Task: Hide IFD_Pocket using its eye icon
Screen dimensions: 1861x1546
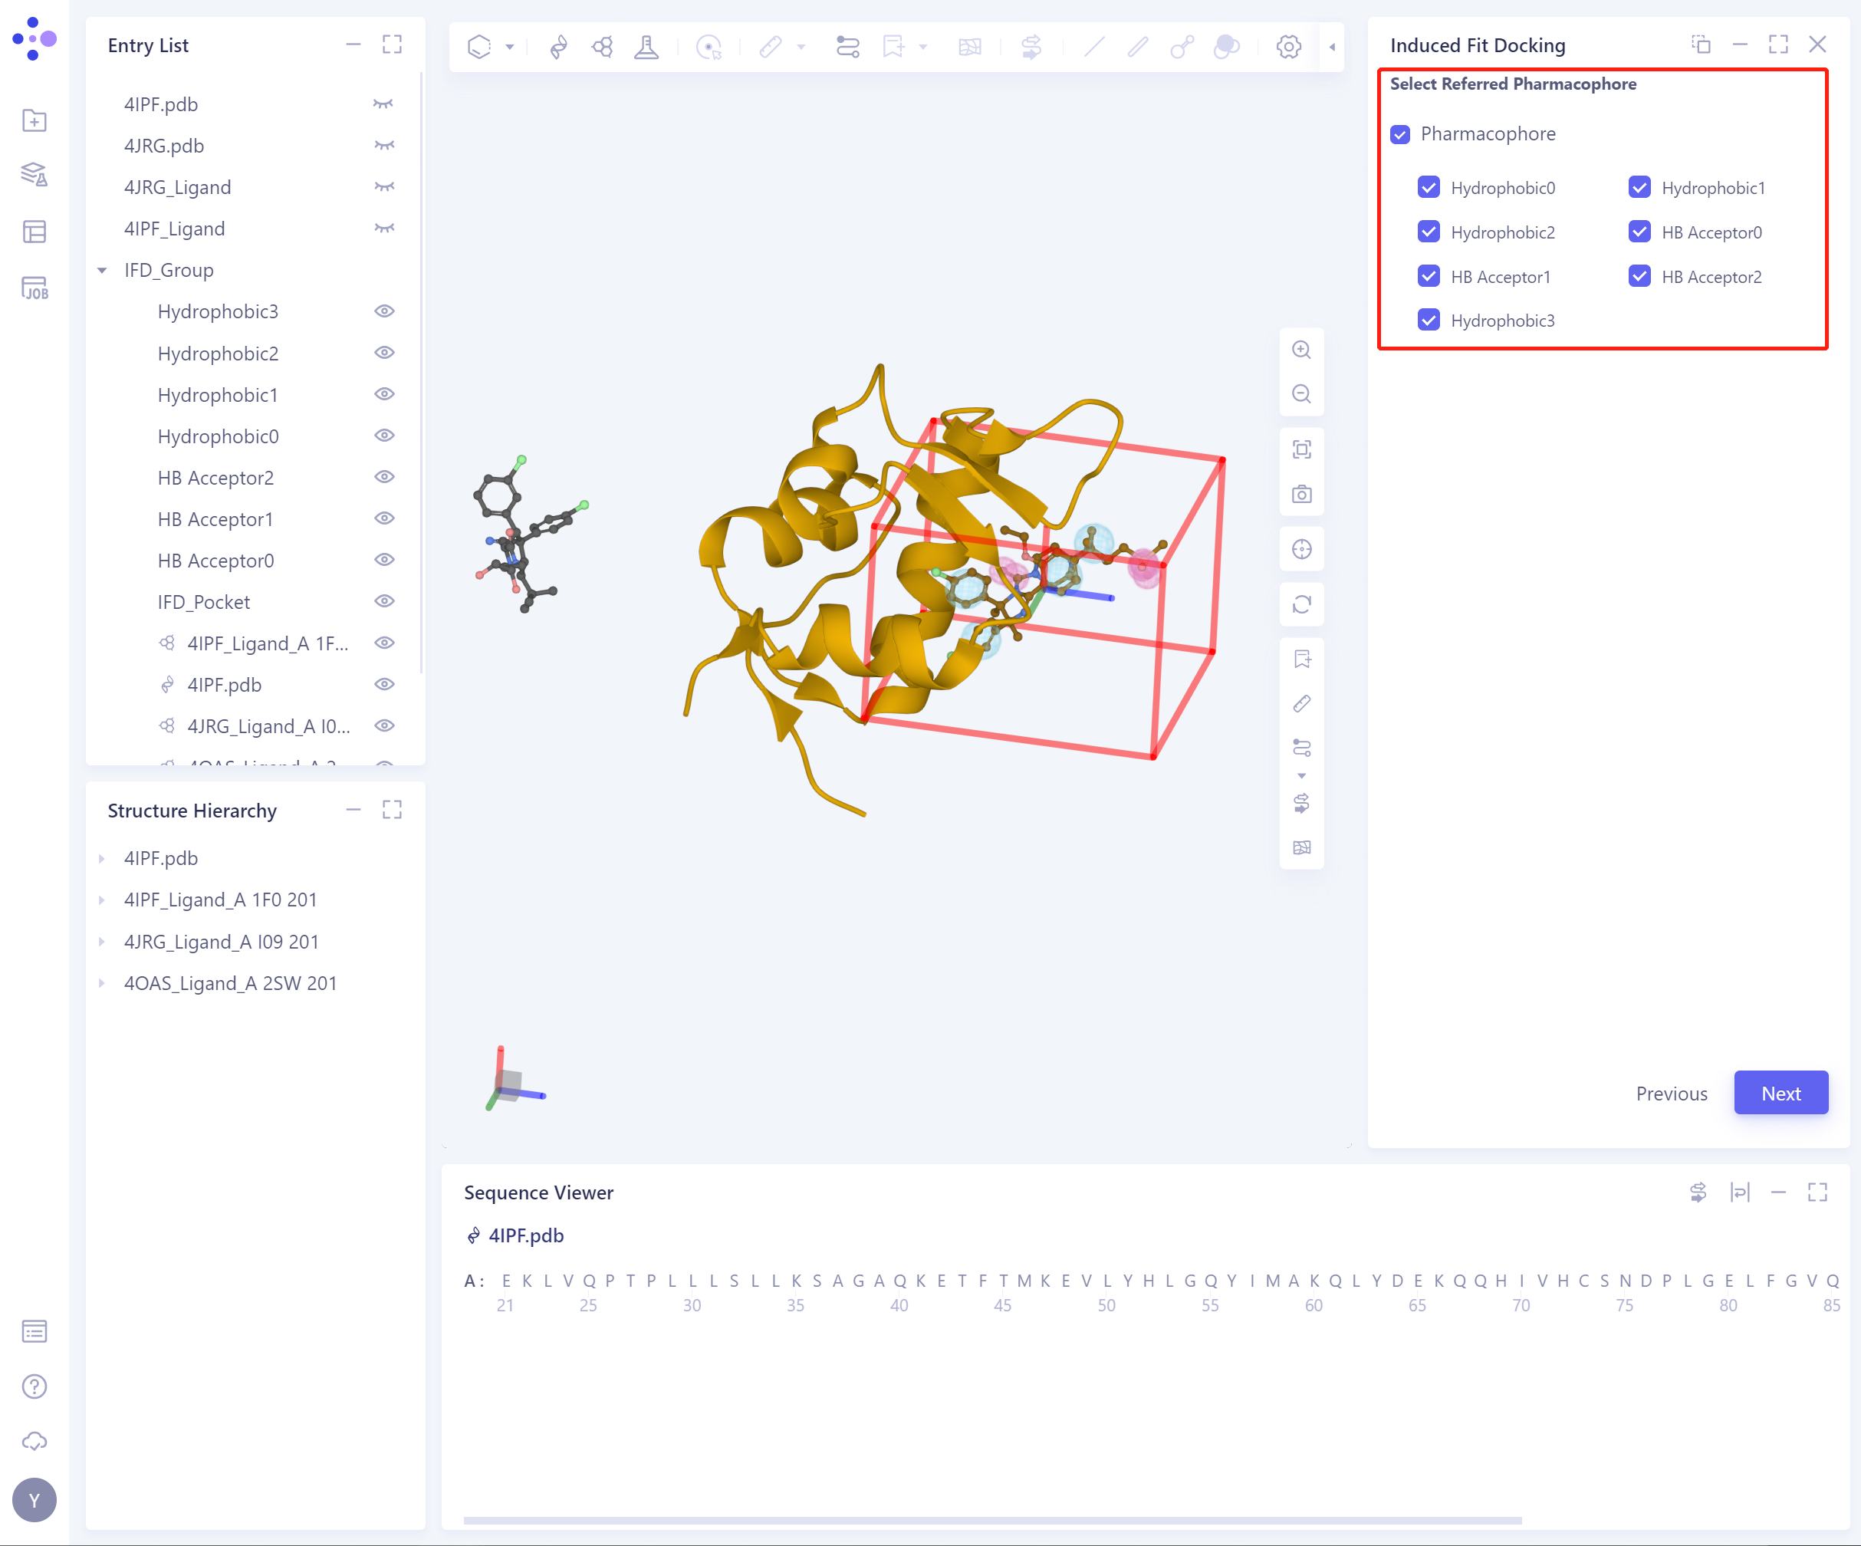Action: (383, 601)
